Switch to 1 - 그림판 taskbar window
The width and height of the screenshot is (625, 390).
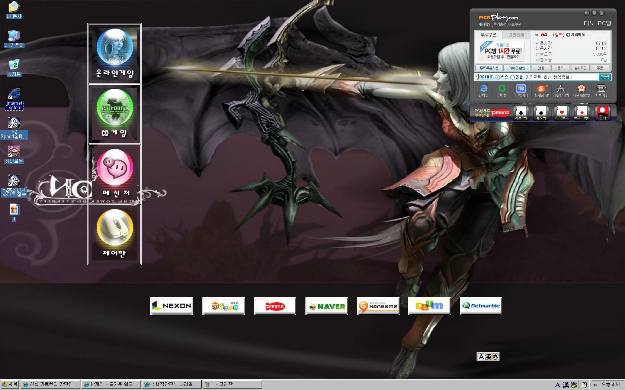232,384
